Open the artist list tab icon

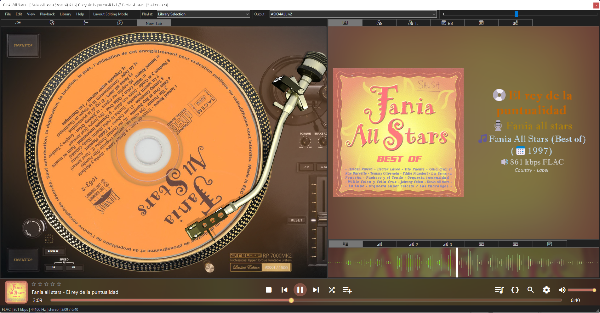[x=18, y=23]
